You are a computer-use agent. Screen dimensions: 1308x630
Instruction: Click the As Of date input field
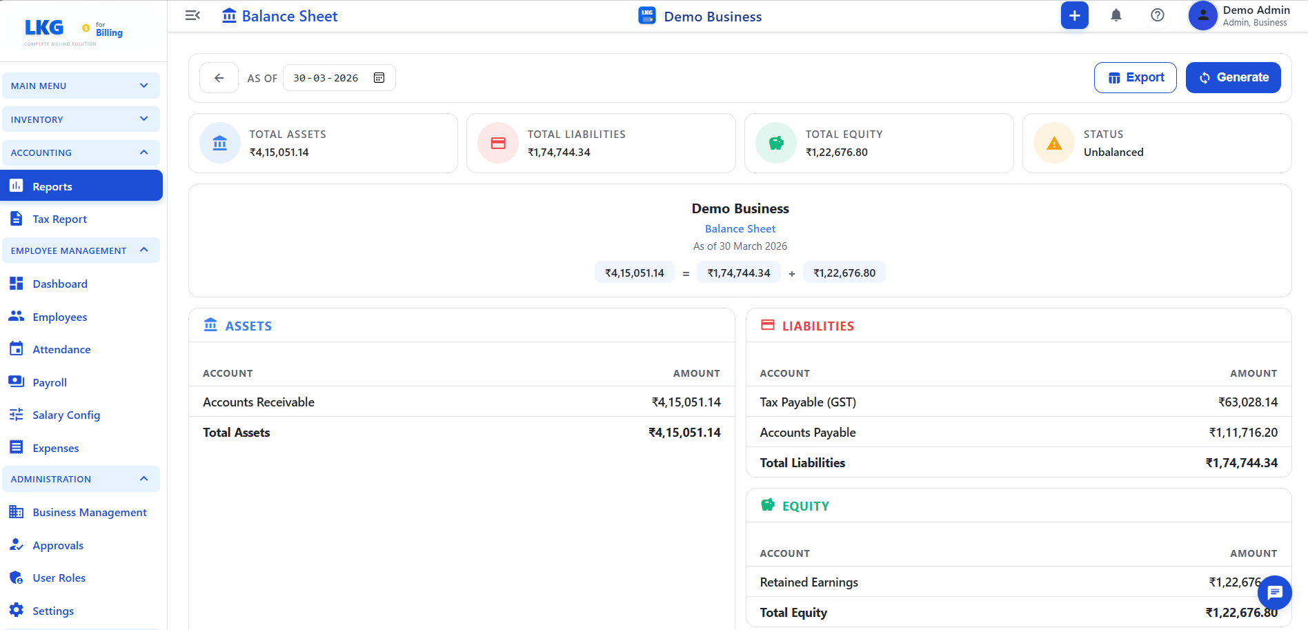pyautogui.click(x=339, y=78)
